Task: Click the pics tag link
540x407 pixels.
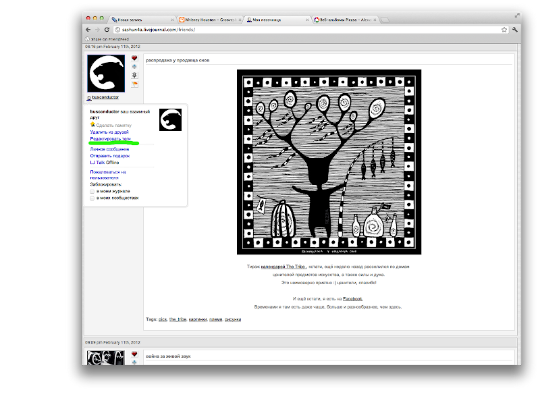Action: pos(163,319)
